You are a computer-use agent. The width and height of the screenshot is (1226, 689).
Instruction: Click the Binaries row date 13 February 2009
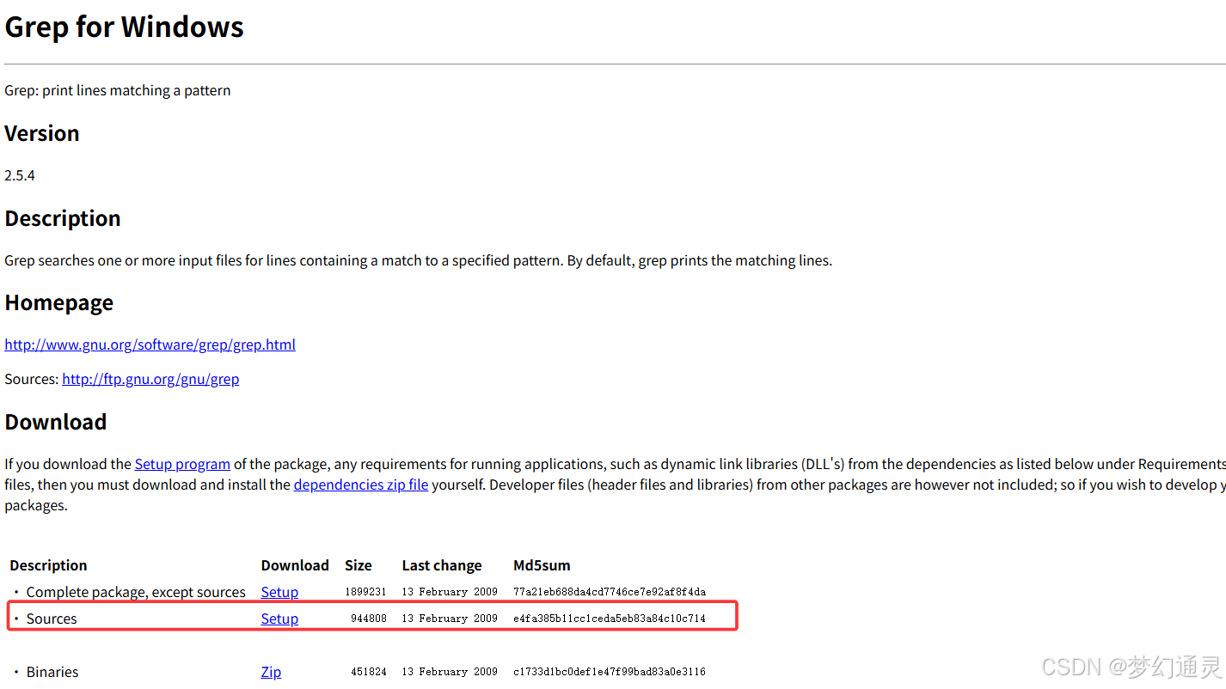click(x=450, y=672)
